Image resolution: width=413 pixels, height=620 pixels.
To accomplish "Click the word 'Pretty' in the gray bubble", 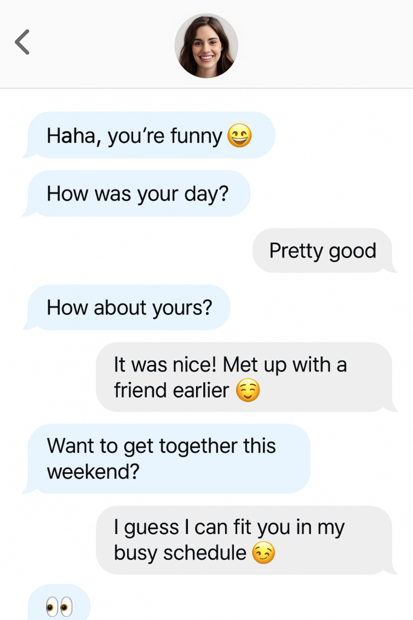I will click(x=296, y=251).
